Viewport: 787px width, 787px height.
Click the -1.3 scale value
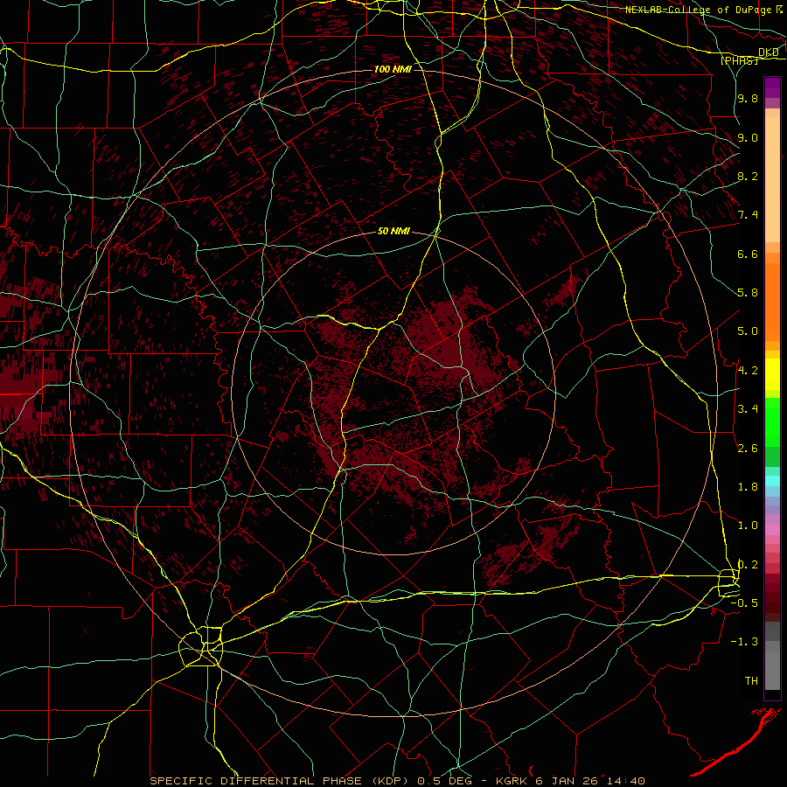[744, 642]
